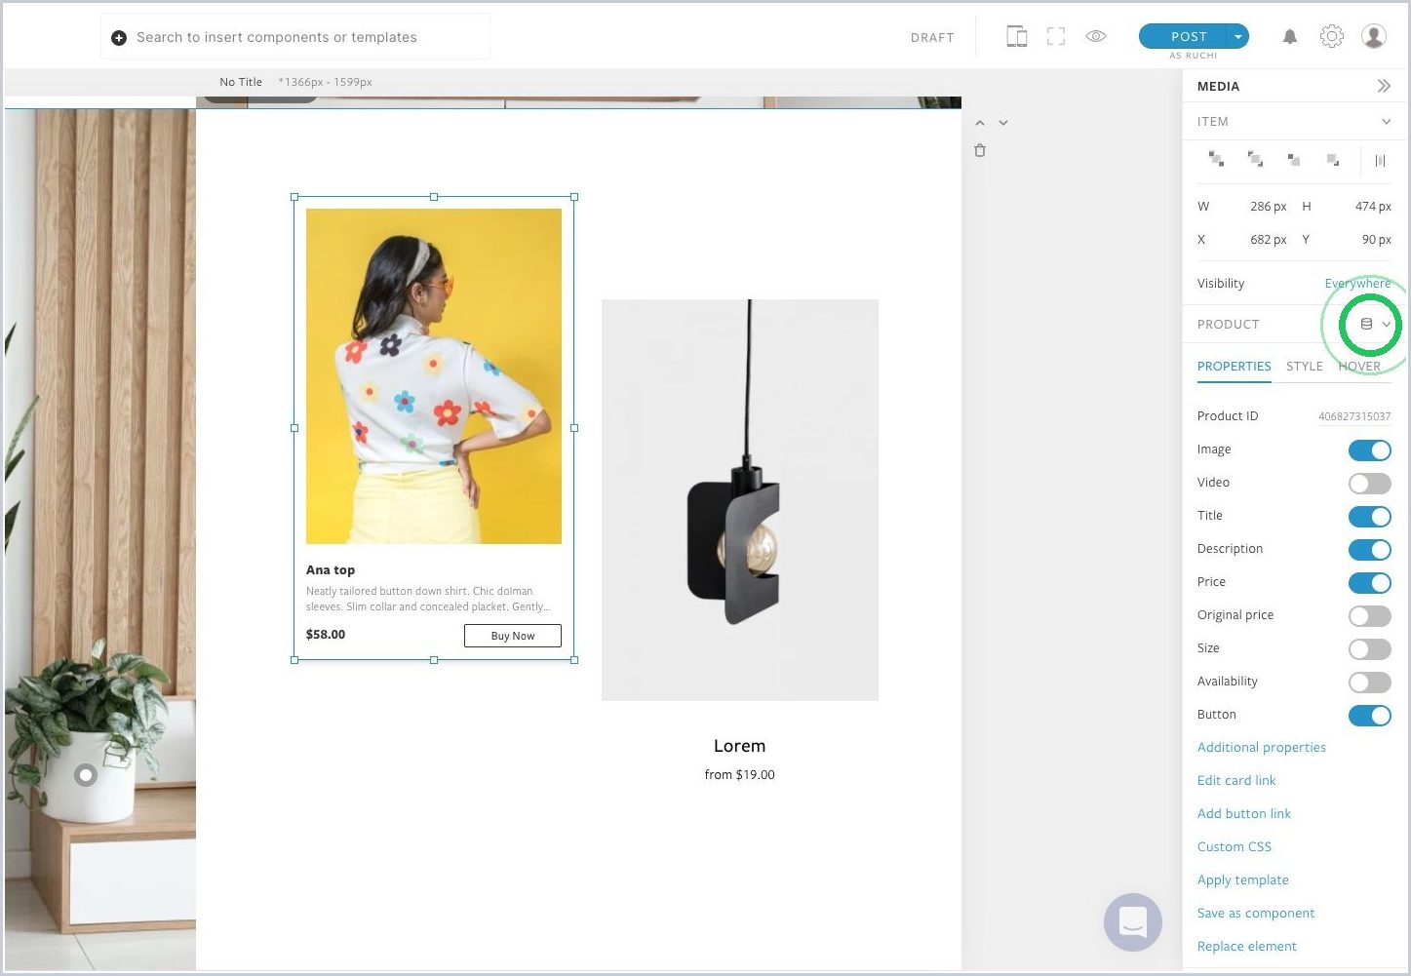Click the database icon in the Product header

pos(1366,324)
